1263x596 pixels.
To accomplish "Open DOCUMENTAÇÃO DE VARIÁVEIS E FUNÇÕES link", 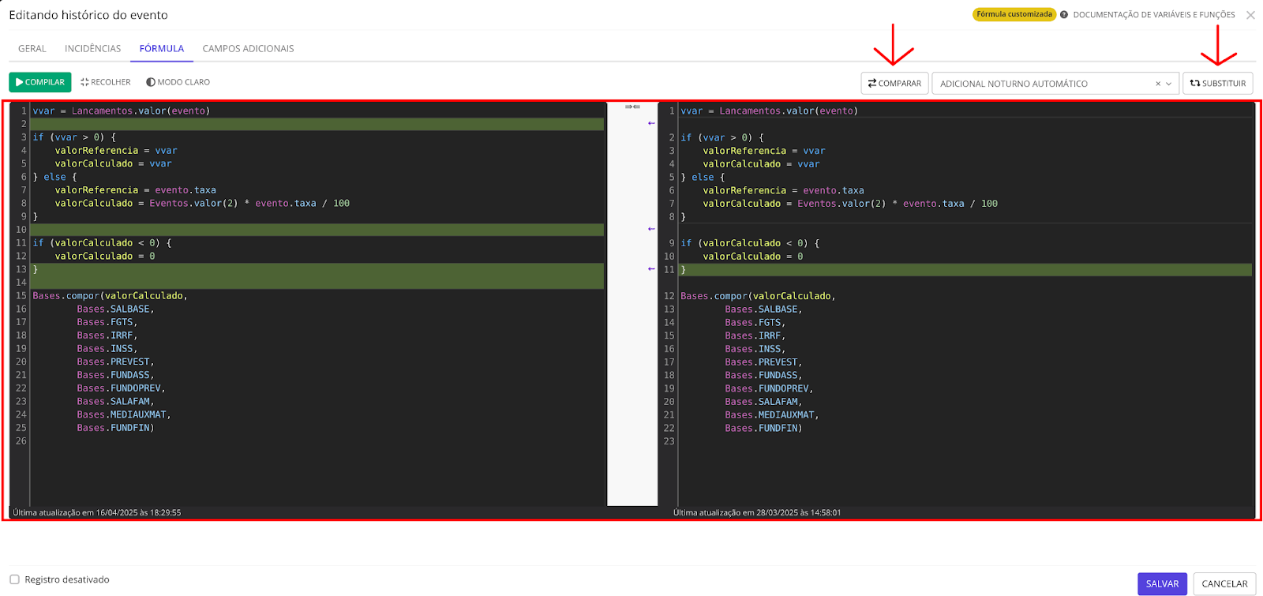I will [x=1154, y=15].
